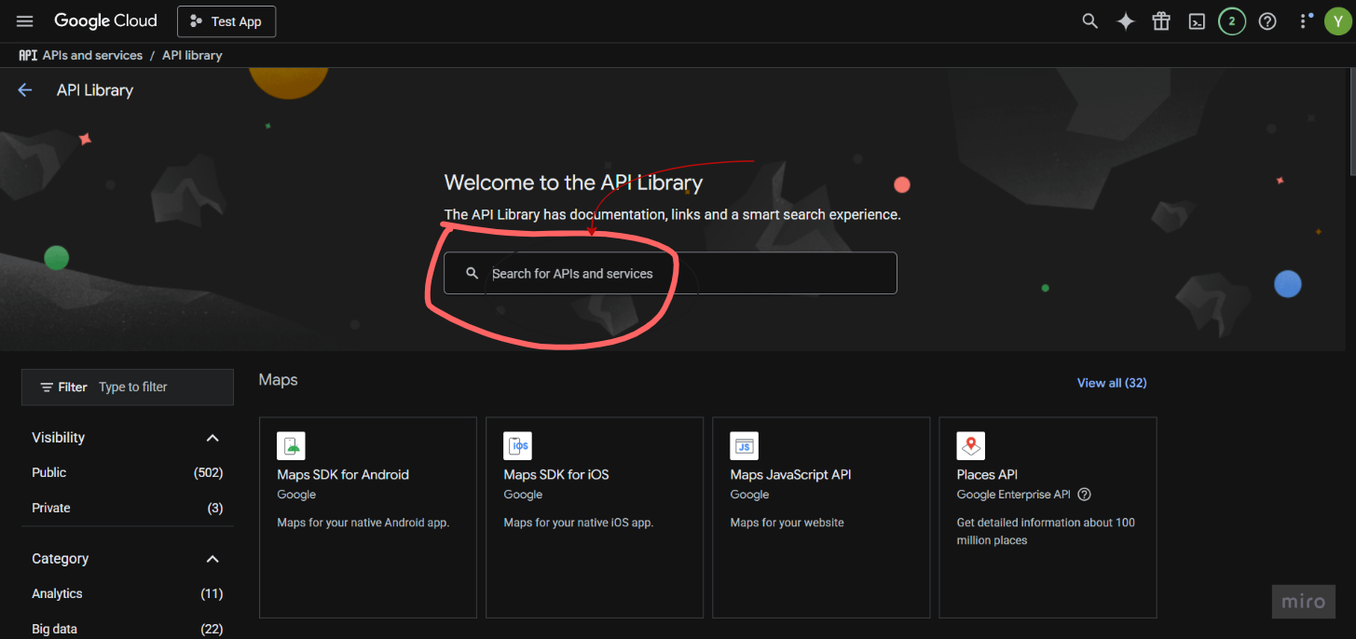Click the Welcome to the API Library heading

573,183
